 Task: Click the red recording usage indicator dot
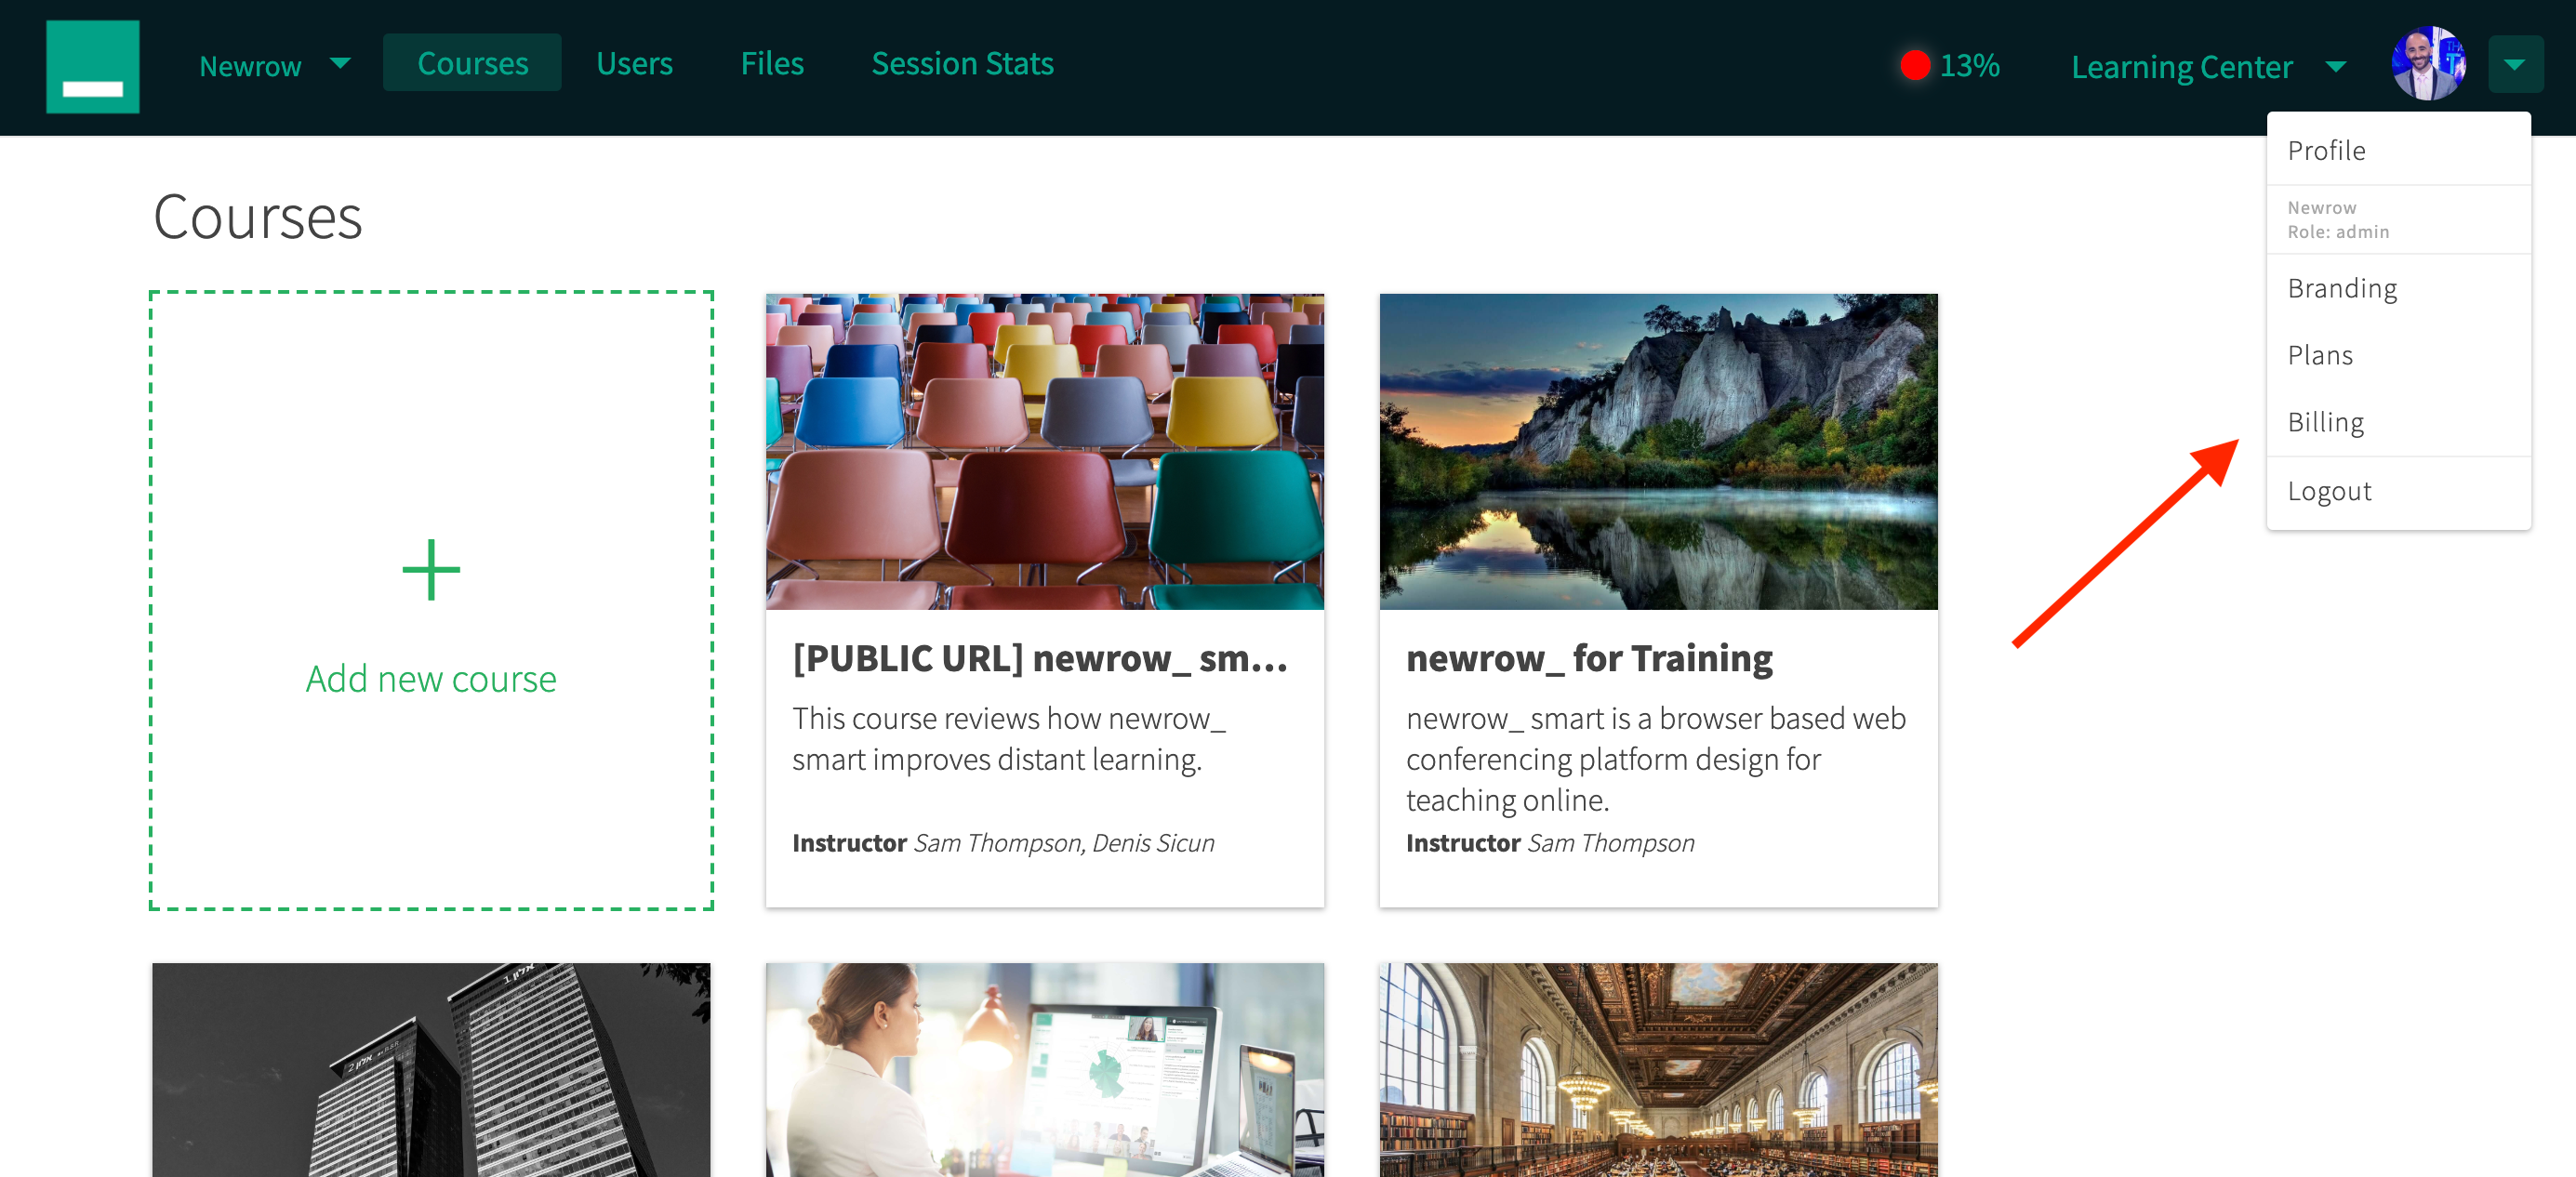click(1914, 66)
